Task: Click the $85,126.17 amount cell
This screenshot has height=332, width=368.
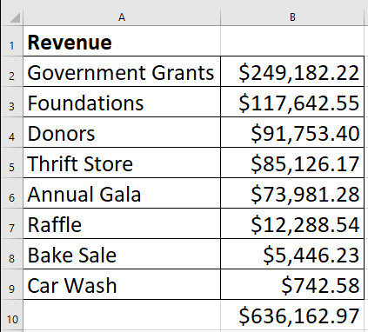Action: [292, 163]
